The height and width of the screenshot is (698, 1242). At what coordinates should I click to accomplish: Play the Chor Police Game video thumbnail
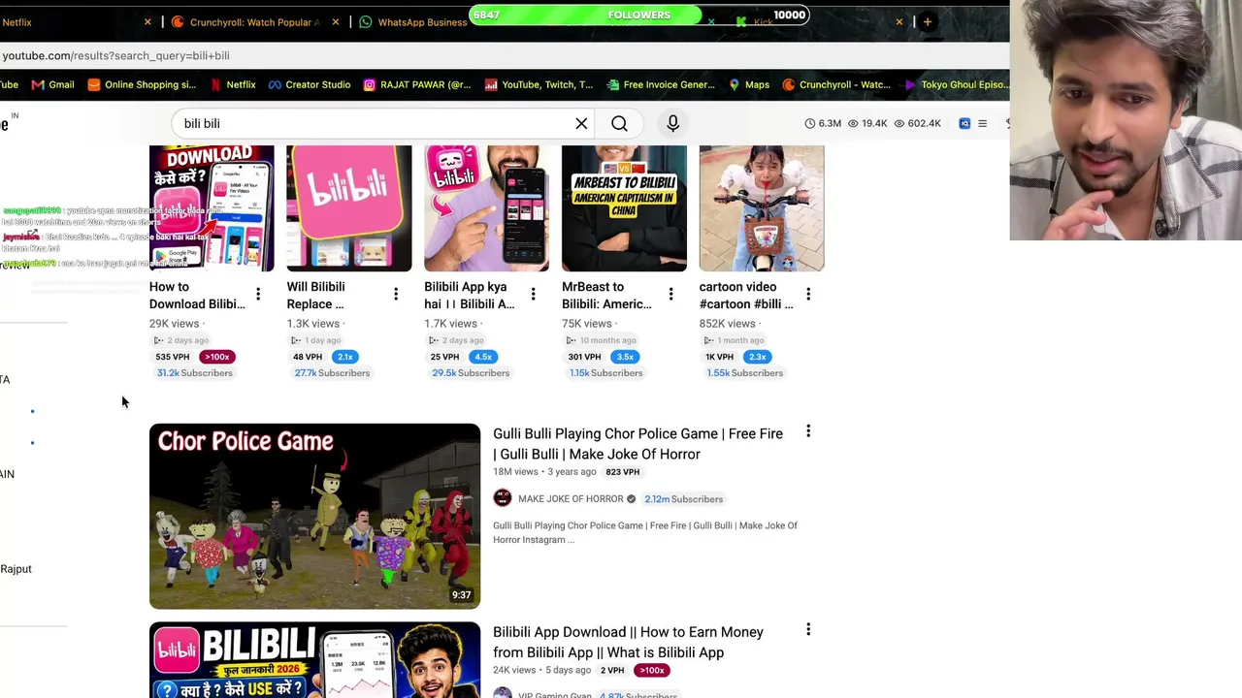pos(314,517)
